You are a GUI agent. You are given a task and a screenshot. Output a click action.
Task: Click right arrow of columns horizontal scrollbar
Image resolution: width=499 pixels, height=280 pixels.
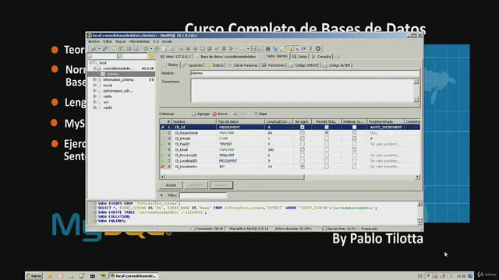(x=417, y=177)
